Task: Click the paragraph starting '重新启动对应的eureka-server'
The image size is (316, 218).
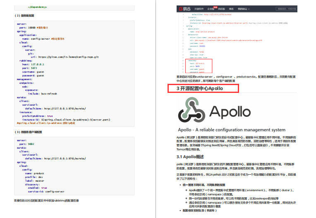Action: [x=236, y=79]
